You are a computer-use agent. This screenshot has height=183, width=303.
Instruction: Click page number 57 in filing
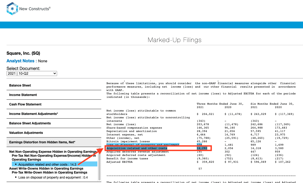(x=200, y=169)
